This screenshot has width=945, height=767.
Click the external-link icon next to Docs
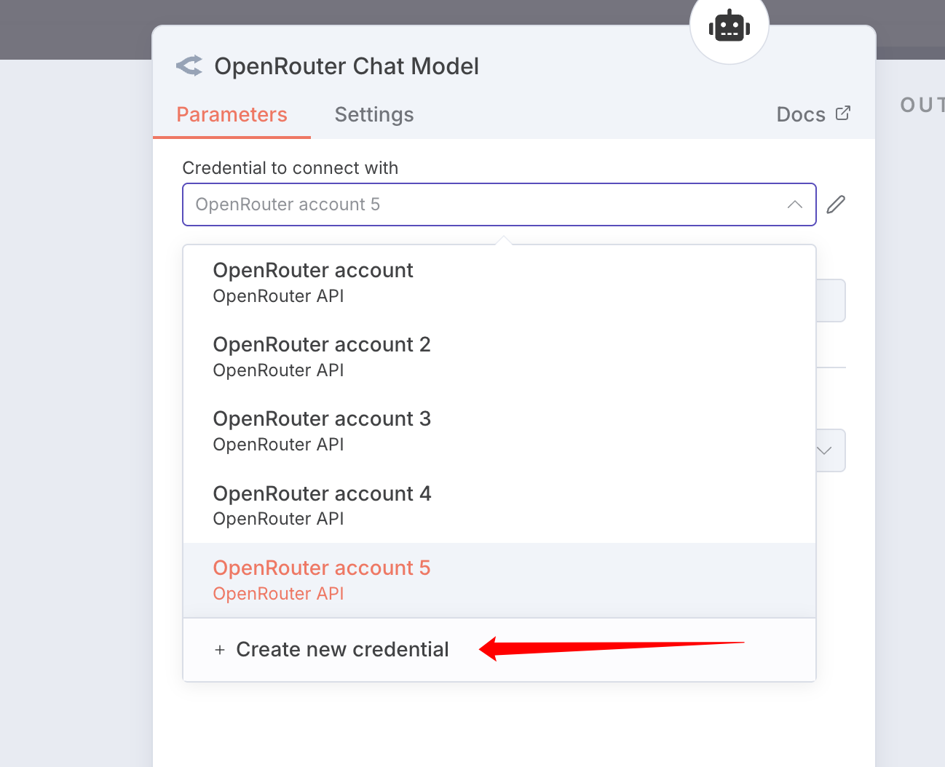point(843,114)
